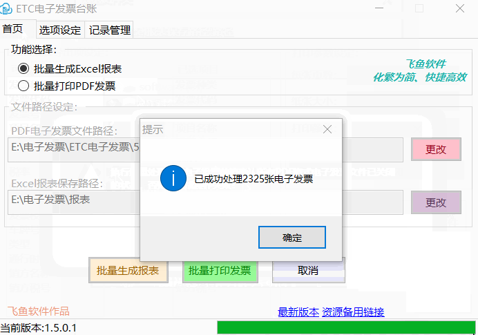Open the 选项设定 tab
The width and height of the screenshot is (478, 335).
pyautogui.click(x=60, y=30)
